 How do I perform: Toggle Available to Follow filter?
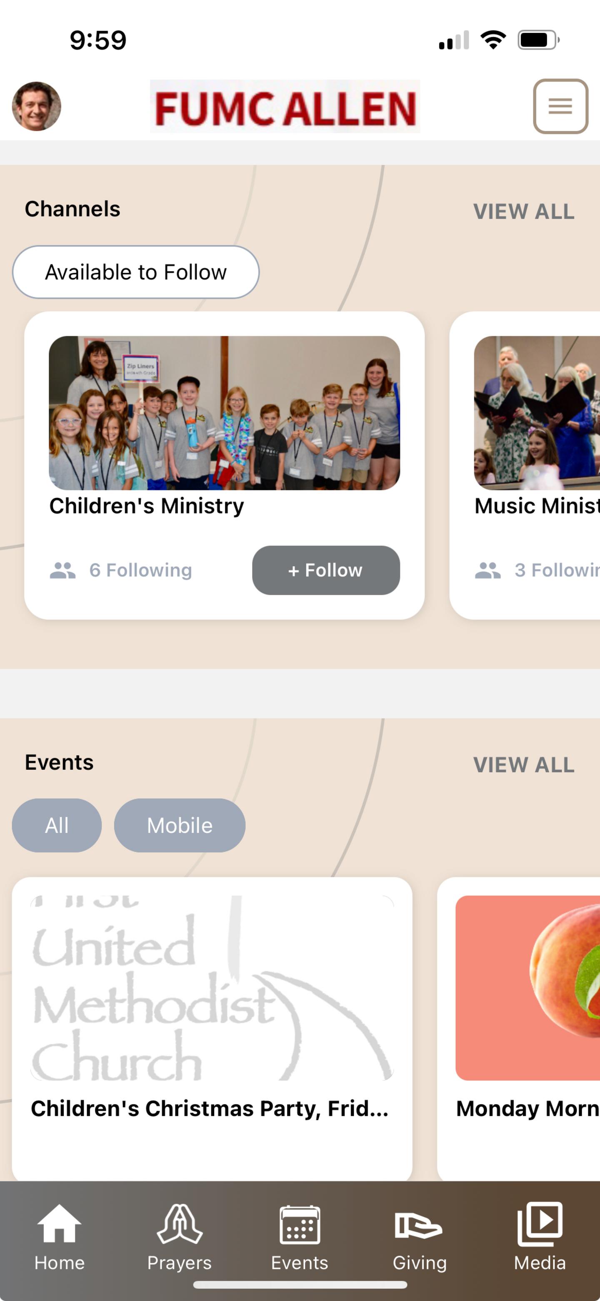click(136, 272)
